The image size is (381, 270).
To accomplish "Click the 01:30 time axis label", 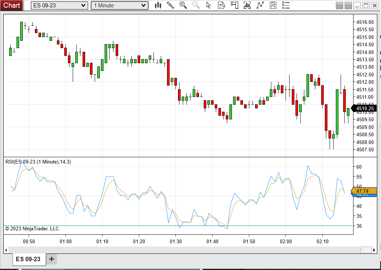I will [x=176, y=241].
